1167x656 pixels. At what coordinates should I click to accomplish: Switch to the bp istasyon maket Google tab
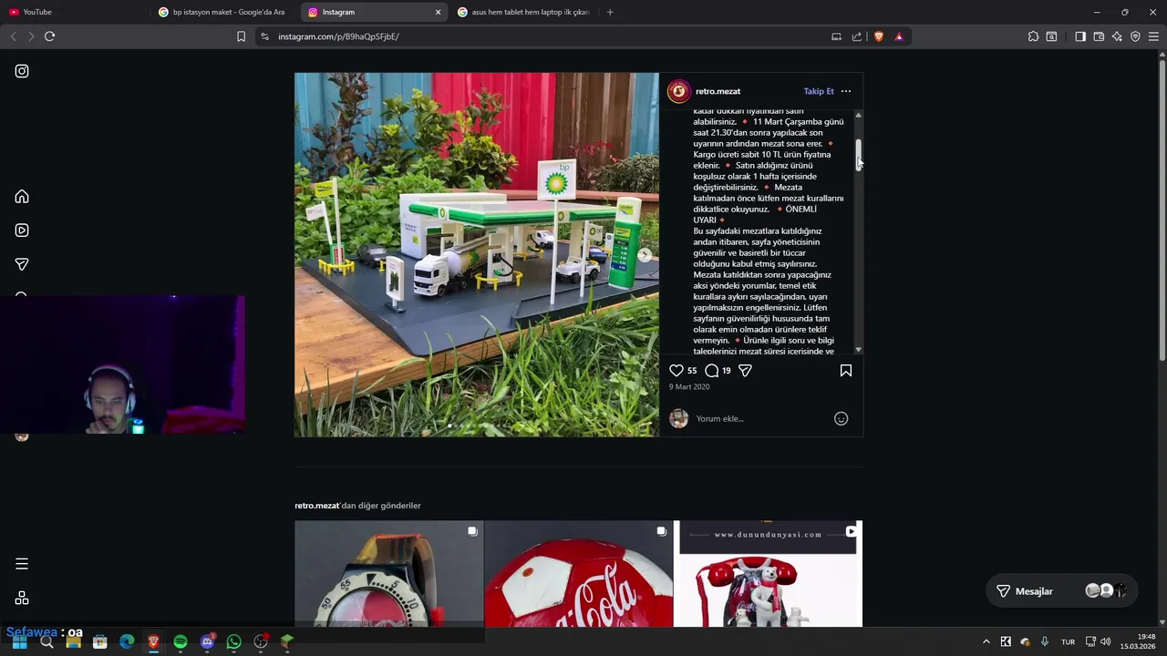click(223, 12)
